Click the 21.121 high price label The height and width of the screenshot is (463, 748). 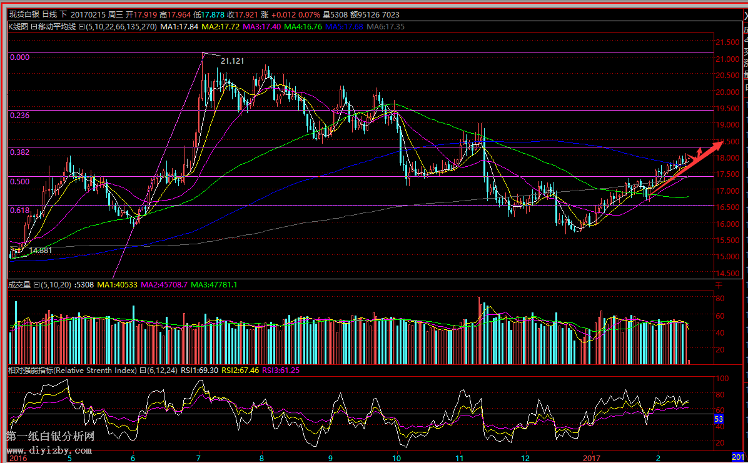(232, 61)
